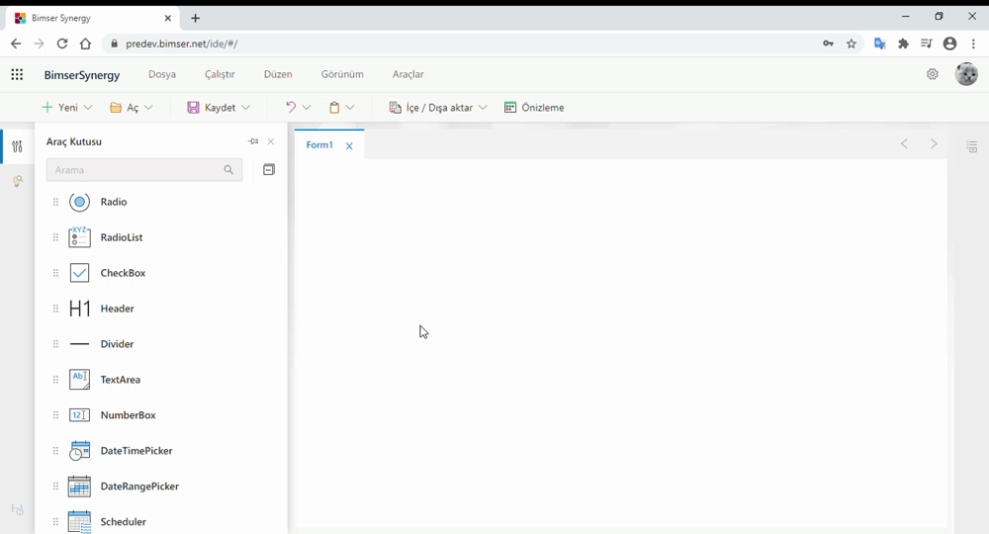Click the Önizleme button
This screenshot has width=989, height=534.
point(534,108)
